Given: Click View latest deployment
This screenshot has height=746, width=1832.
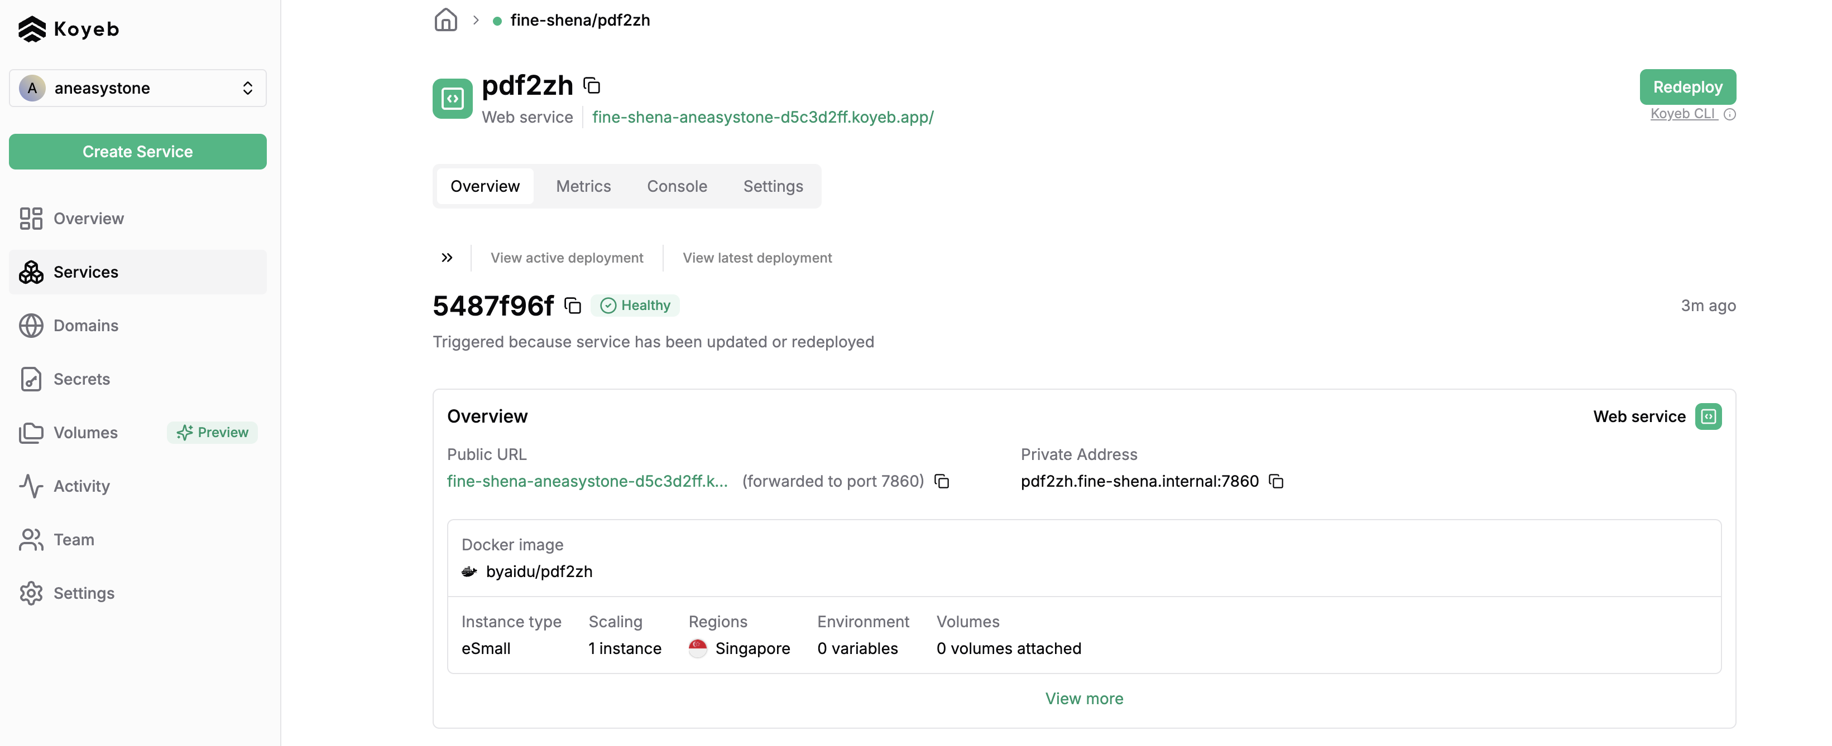Looking at the screenshot, I should [x=757, y=258].
